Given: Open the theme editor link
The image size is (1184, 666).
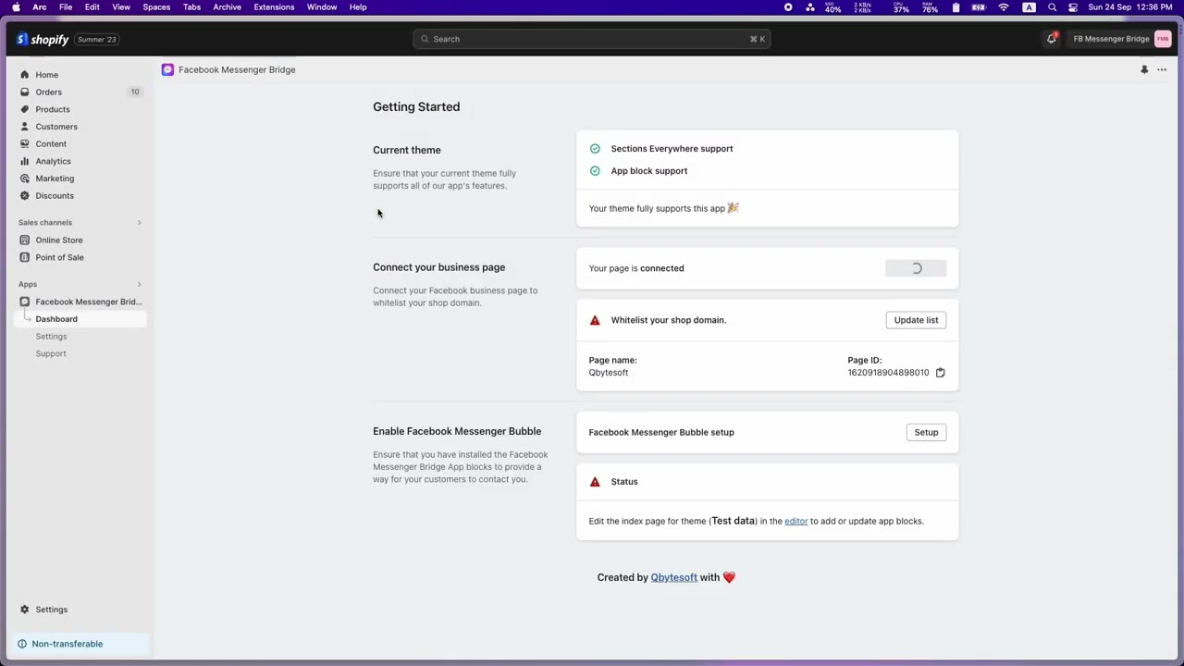Looking at the screenshot, I should [795, 521].
